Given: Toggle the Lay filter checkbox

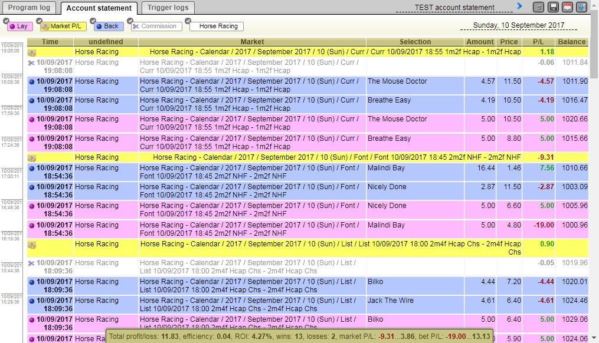Looking at the screenshot, I should [6, 21].
